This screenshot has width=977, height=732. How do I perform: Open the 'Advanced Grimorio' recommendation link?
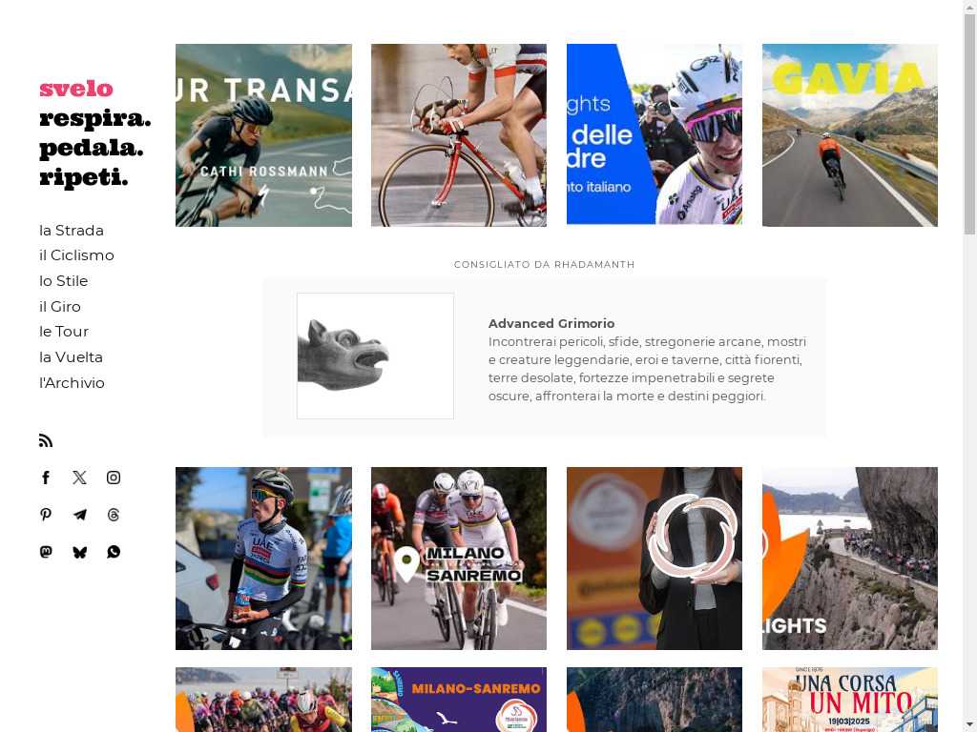click(551, 323)
